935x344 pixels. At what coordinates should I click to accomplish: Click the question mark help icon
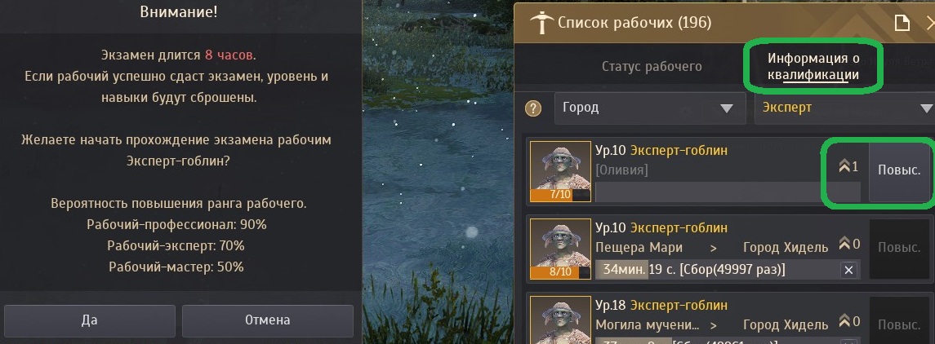533,108
